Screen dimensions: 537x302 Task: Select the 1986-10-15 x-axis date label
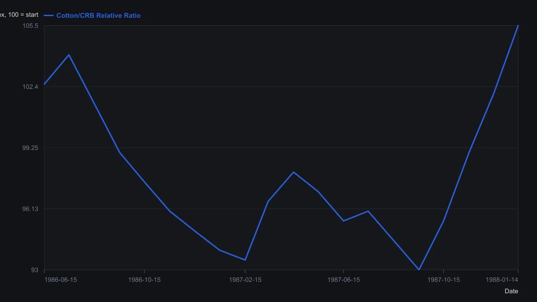(144, 280)
